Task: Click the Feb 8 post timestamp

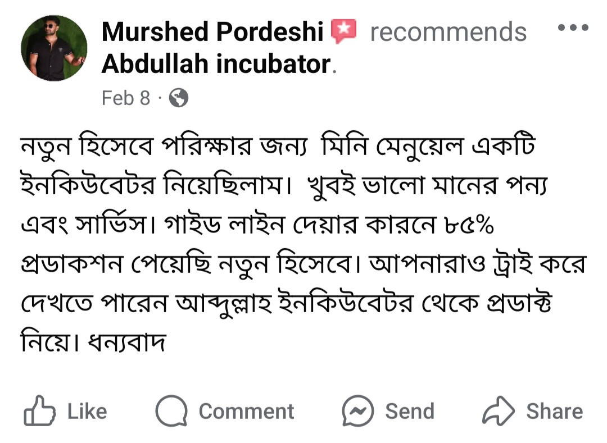Action: 126,98
